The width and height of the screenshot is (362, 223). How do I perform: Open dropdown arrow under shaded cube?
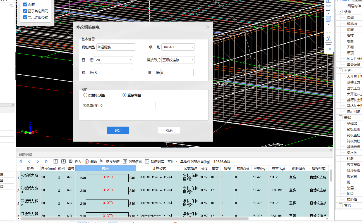[x=329, y=24]
